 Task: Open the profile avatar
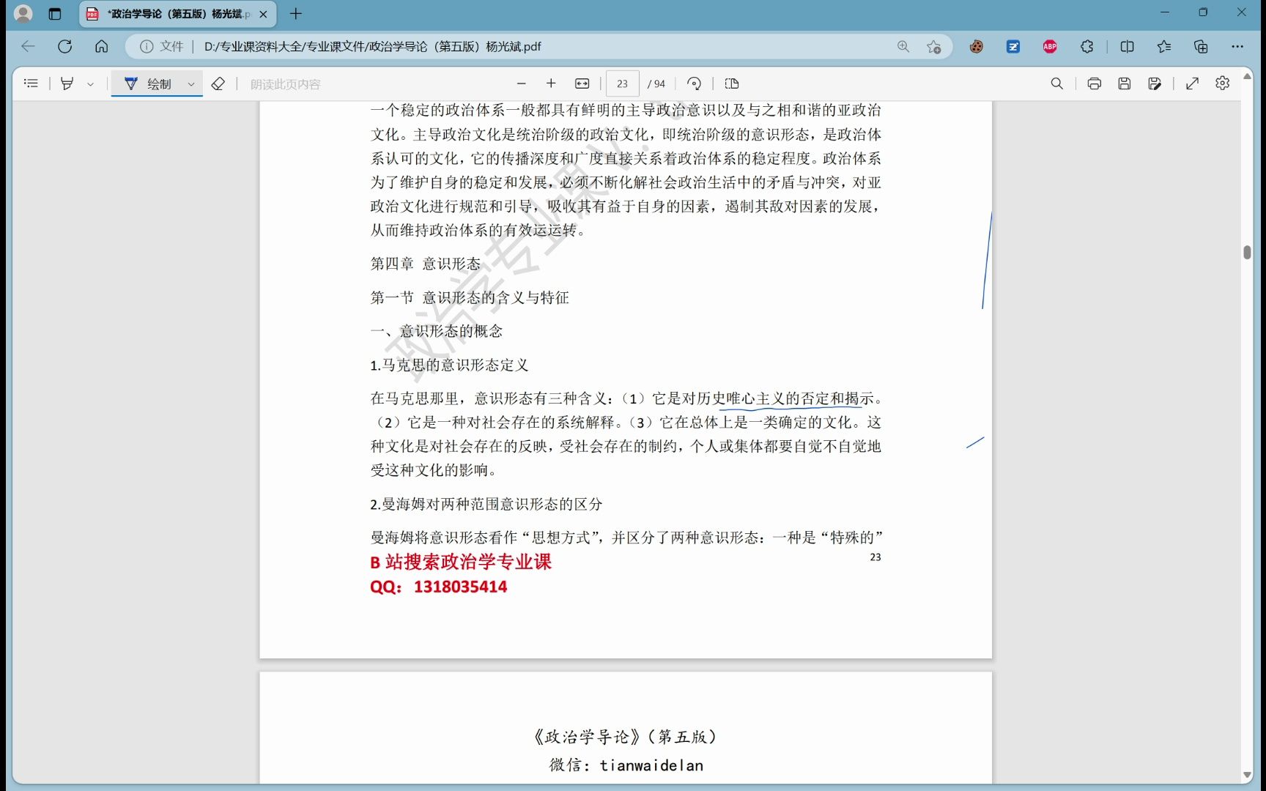tap(23, 13)
